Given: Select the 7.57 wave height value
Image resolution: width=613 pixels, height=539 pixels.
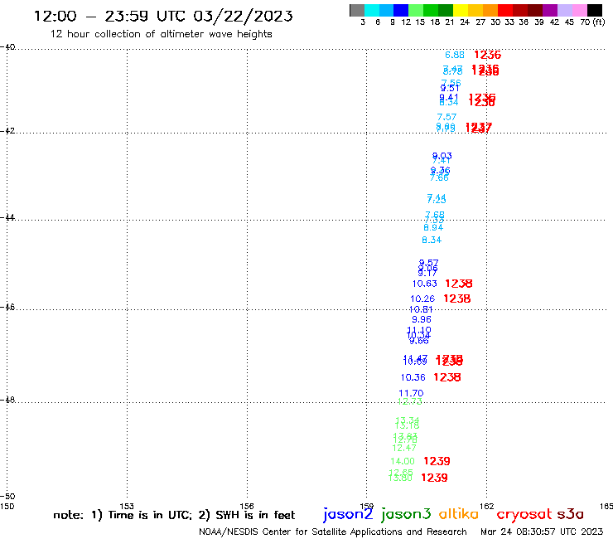Looking at the screenshot, I should click(x=446, y=117).
